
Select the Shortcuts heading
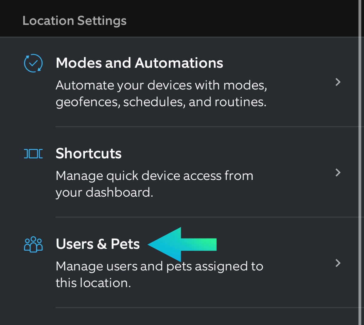(89, 154)
